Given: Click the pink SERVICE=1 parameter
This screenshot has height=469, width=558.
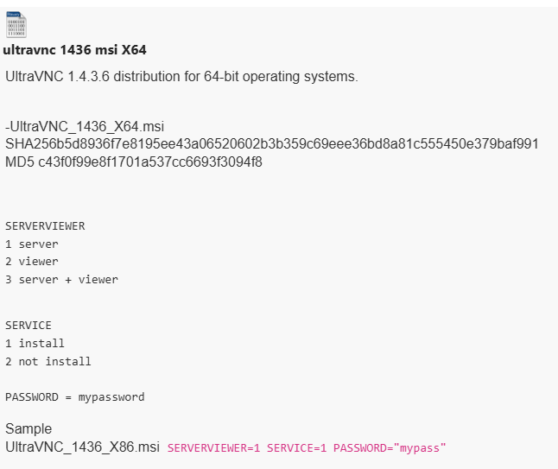Looking at the screenshot, I should (x=296, y=448).
